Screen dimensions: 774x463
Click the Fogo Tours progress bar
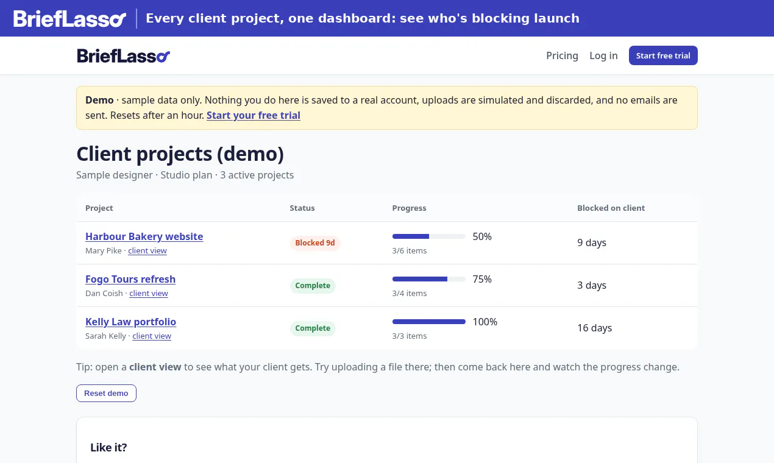coord(429,279)
